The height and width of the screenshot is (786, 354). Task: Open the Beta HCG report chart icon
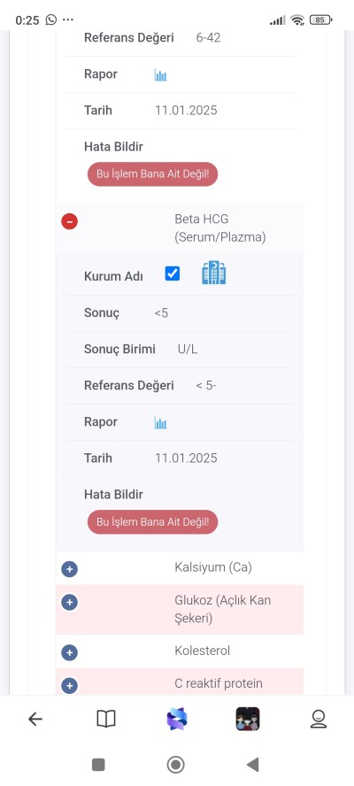pyautogui.click(x=160, y=423)
